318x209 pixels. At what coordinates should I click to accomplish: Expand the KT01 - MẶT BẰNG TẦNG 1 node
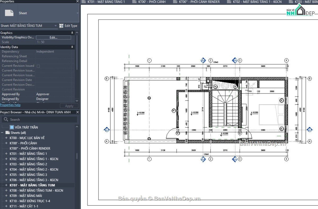(6, 154)
